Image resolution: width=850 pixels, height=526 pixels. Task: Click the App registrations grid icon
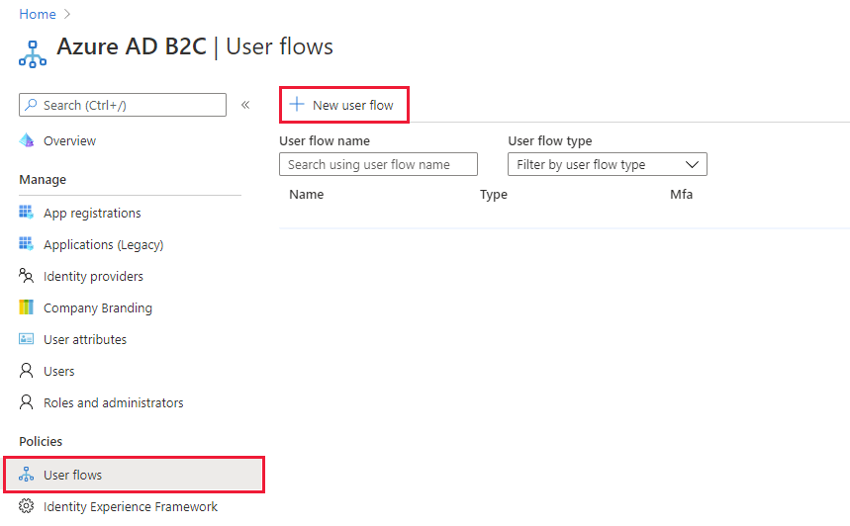click(x=27, y=213)
